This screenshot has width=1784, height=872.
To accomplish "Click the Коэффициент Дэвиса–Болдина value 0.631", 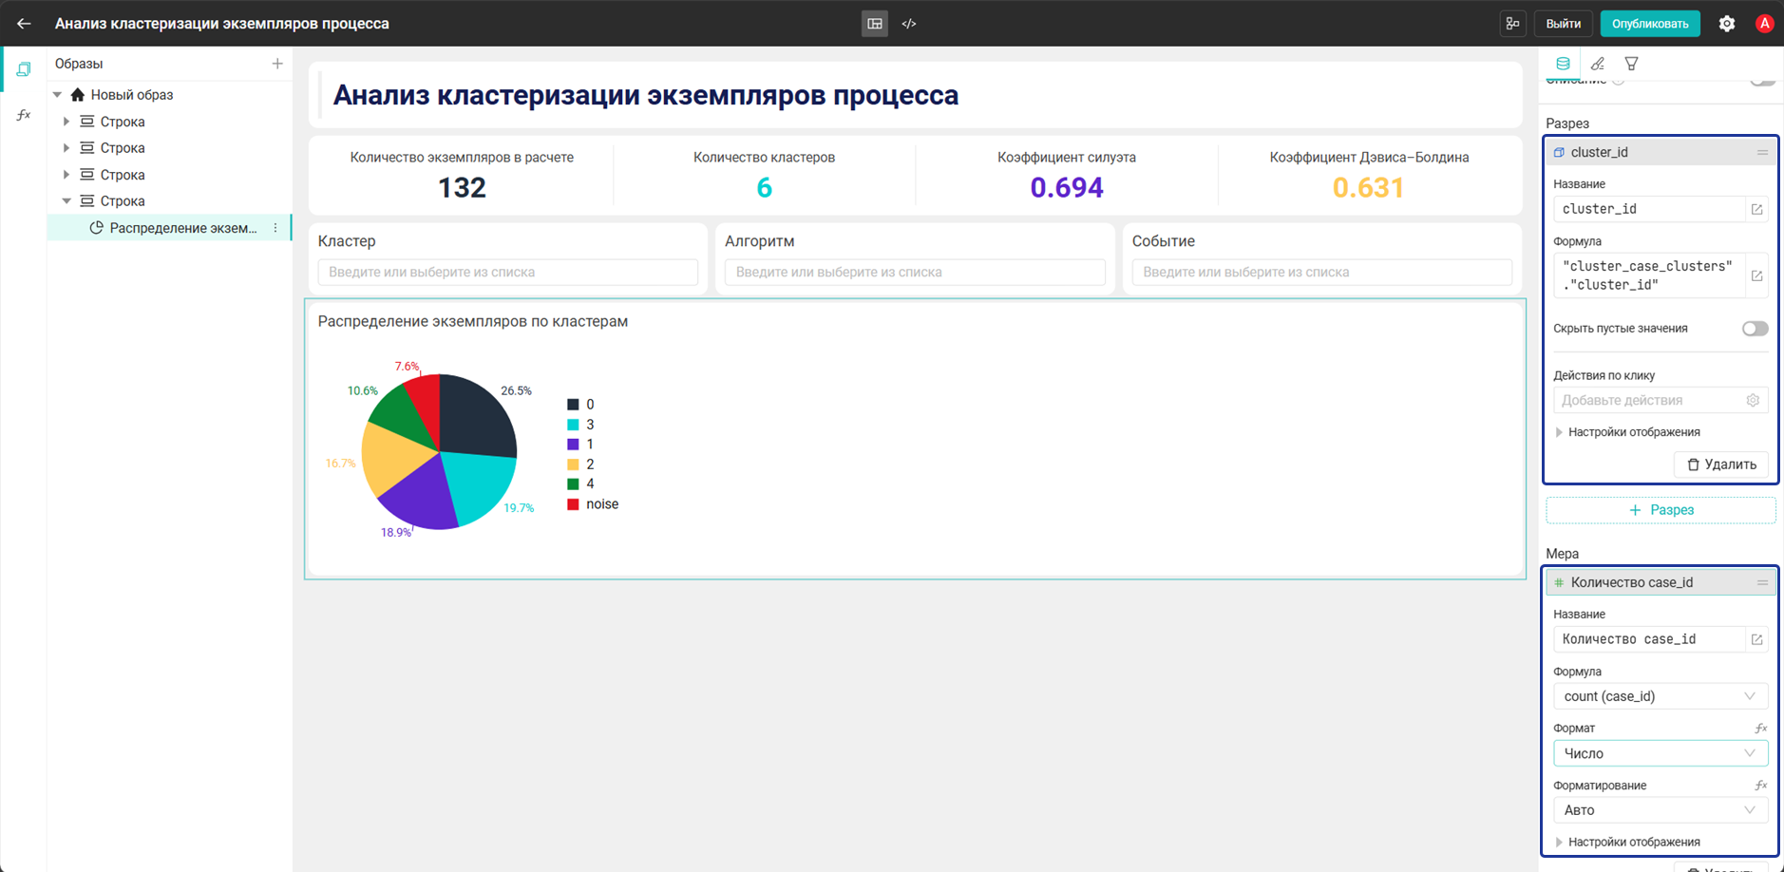I will 1369,188.
